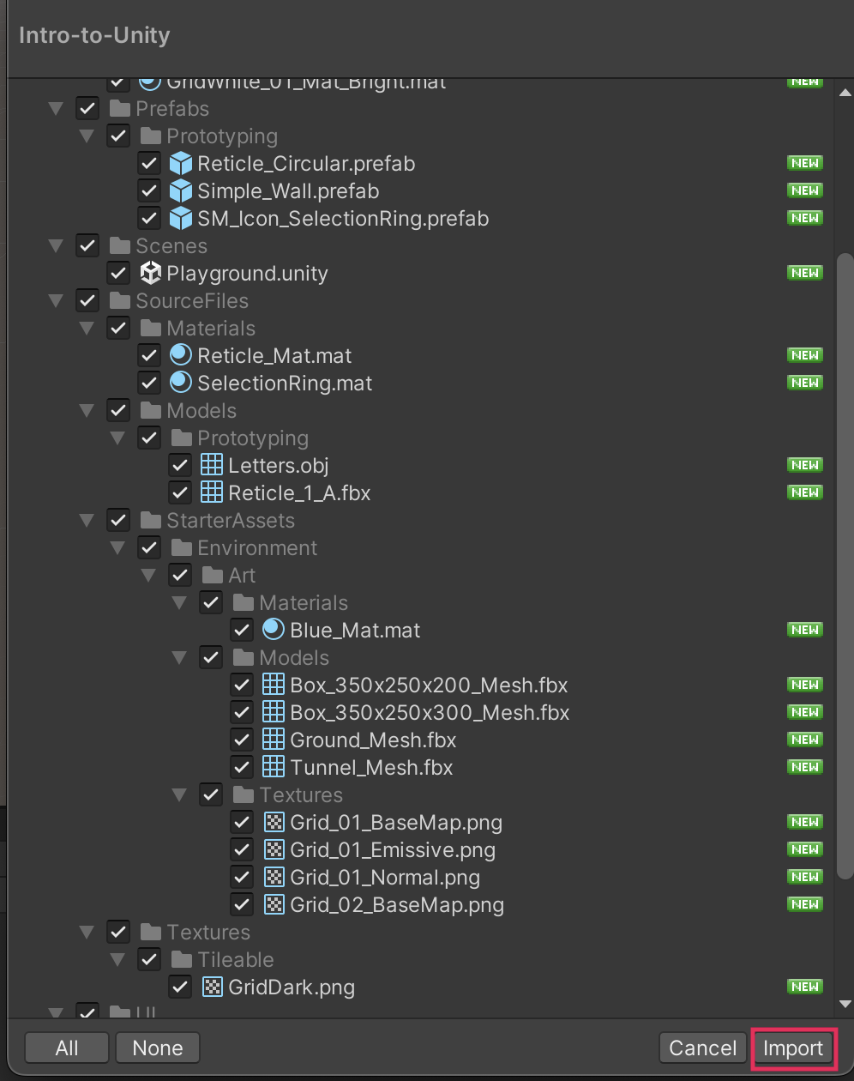
Task: Click the Unity scene icon for Playground.unity
Action: (x=150, y=273)
